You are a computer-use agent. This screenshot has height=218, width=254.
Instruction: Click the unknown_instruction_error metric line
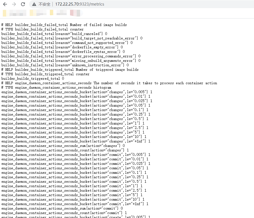pyautogui.click(x=65, y=65)
